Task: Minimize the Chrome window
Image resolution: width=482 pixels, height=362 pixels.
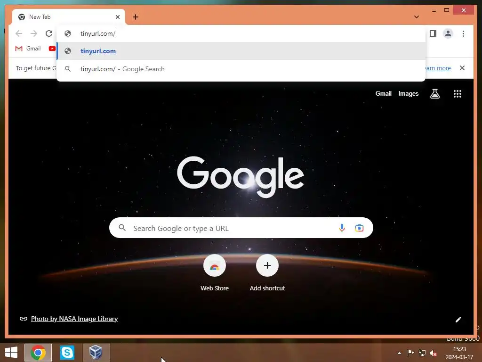Action: [x=434, y=10]
